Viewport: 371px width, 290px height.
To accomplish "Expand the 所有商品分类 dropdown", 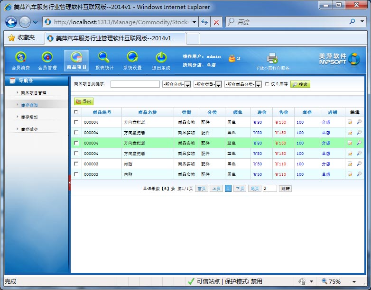I will (x=259, y=84).
